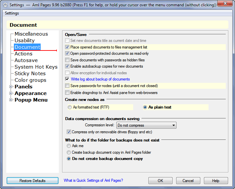Expand the Appearance tree node
The width and height of the screenshot is (235, 189).
(11, 93)
